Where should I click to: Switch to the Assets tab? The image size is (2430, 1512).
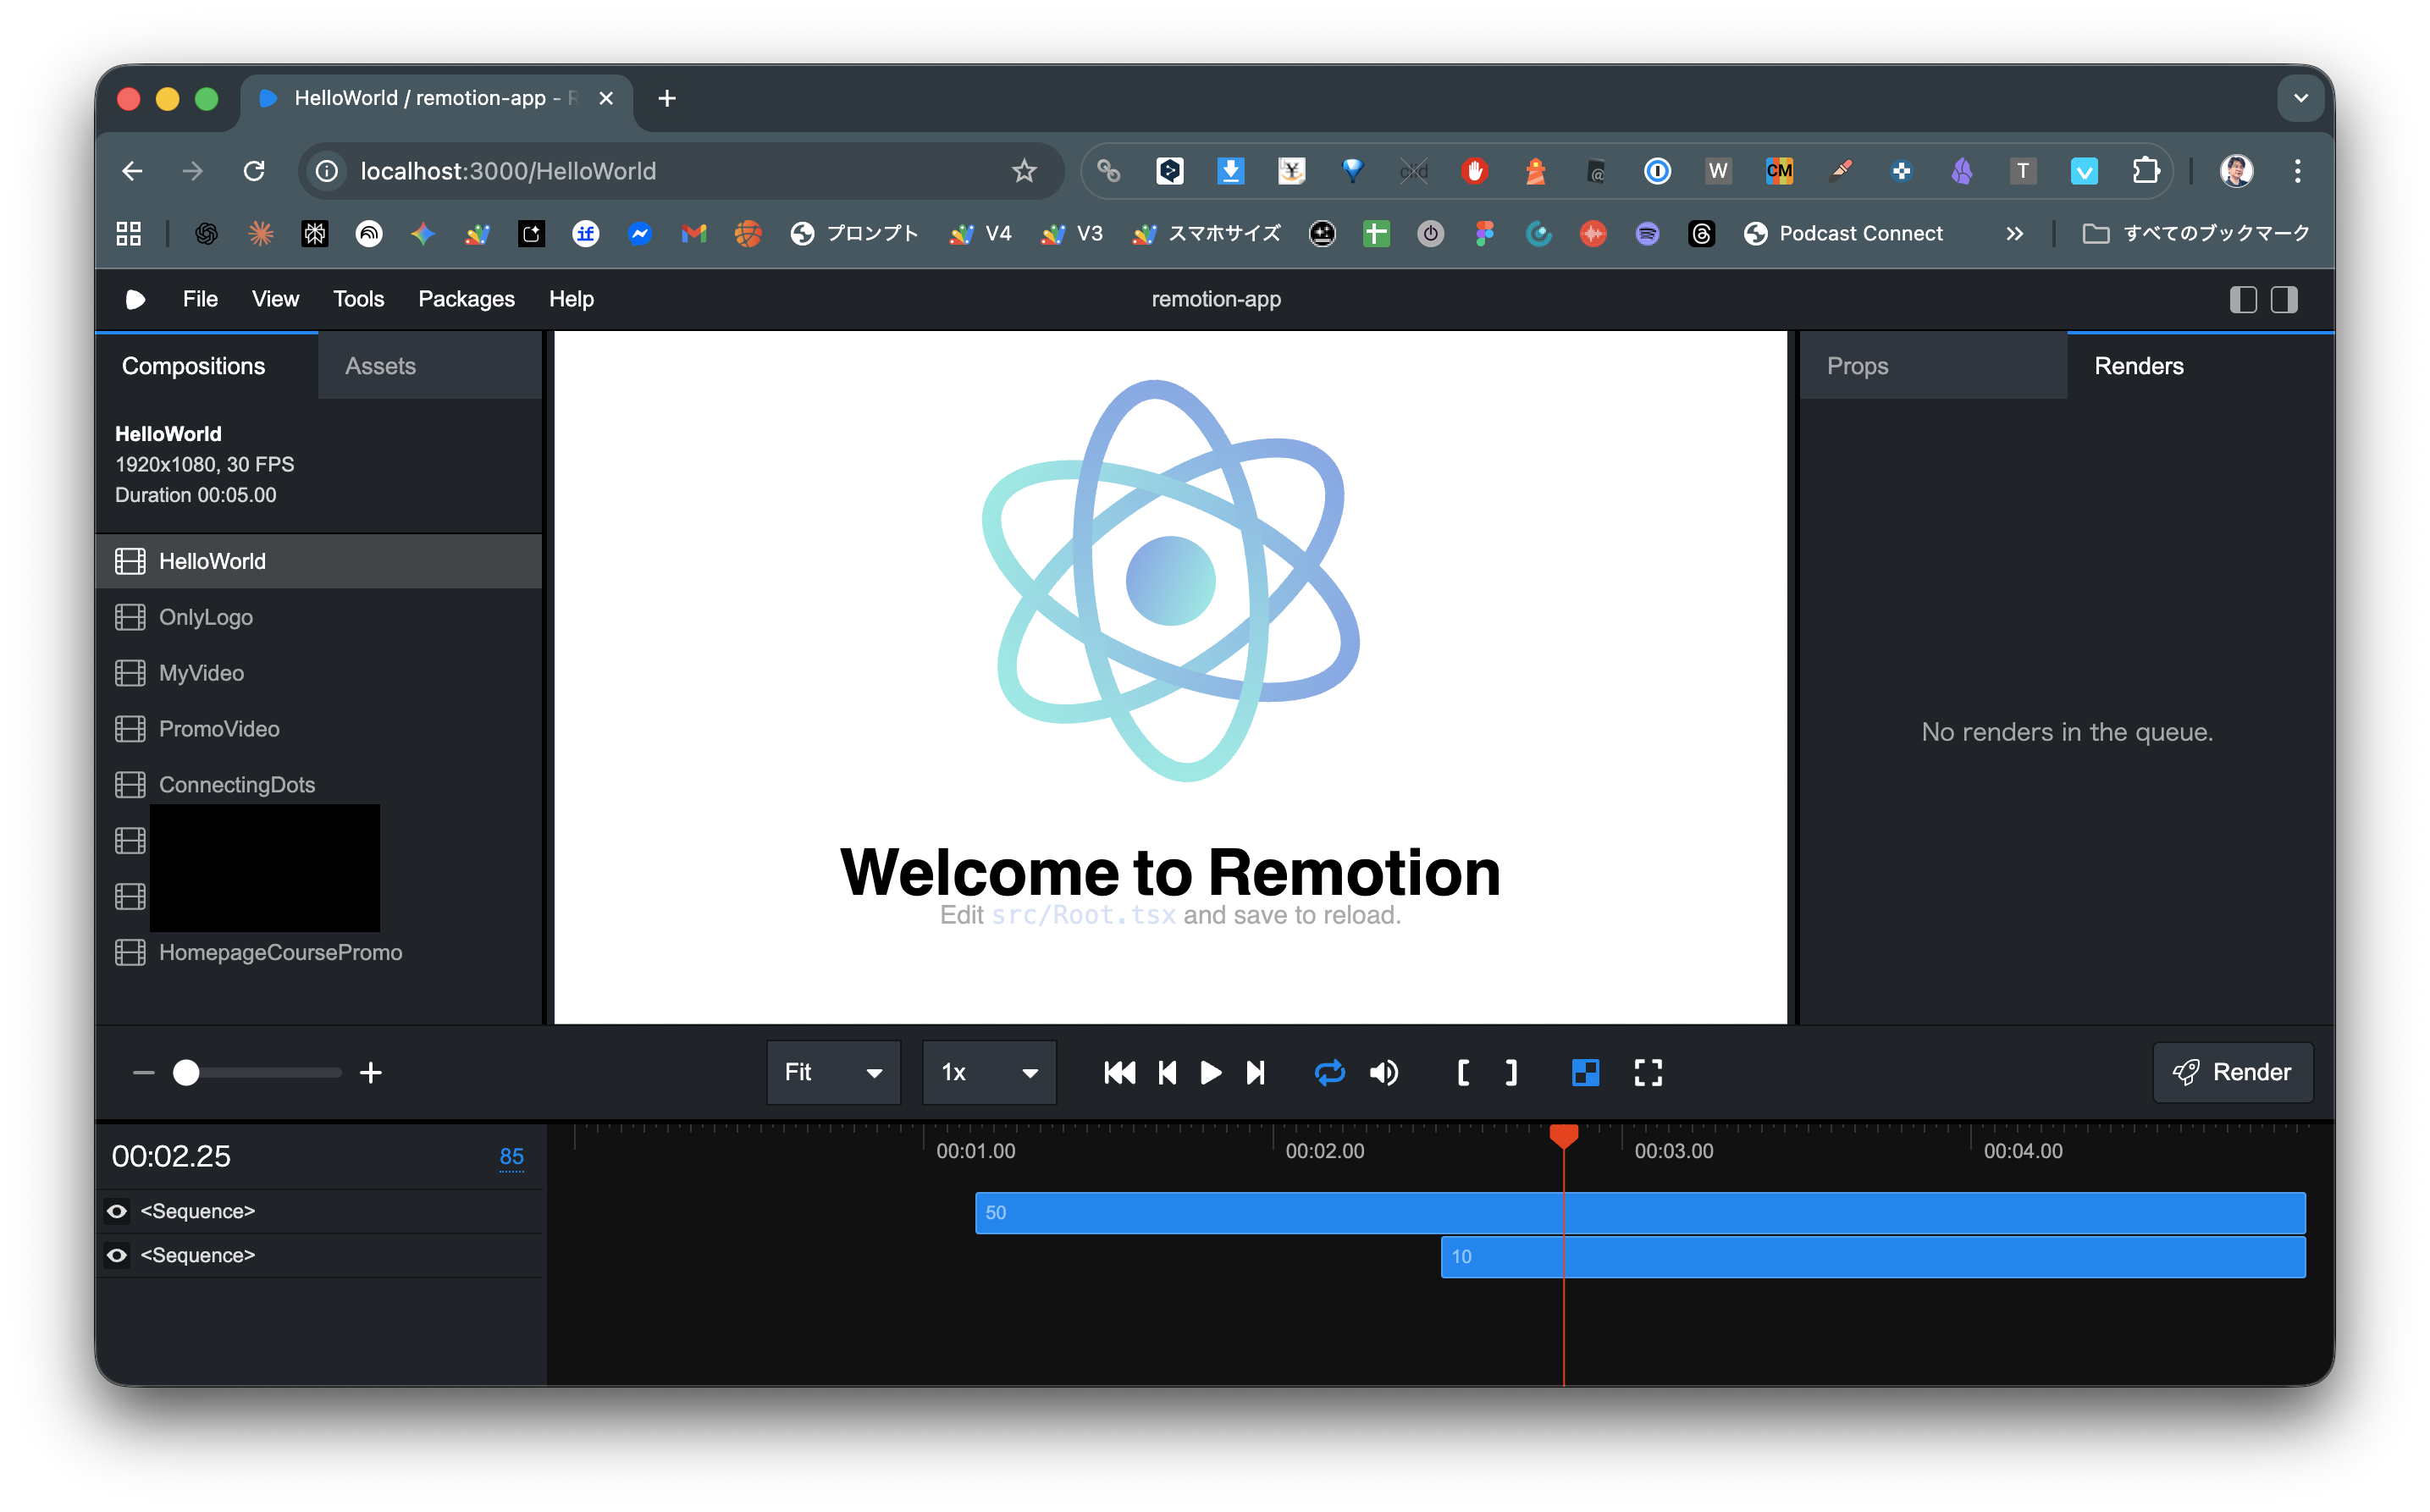[x=380, y=366]
